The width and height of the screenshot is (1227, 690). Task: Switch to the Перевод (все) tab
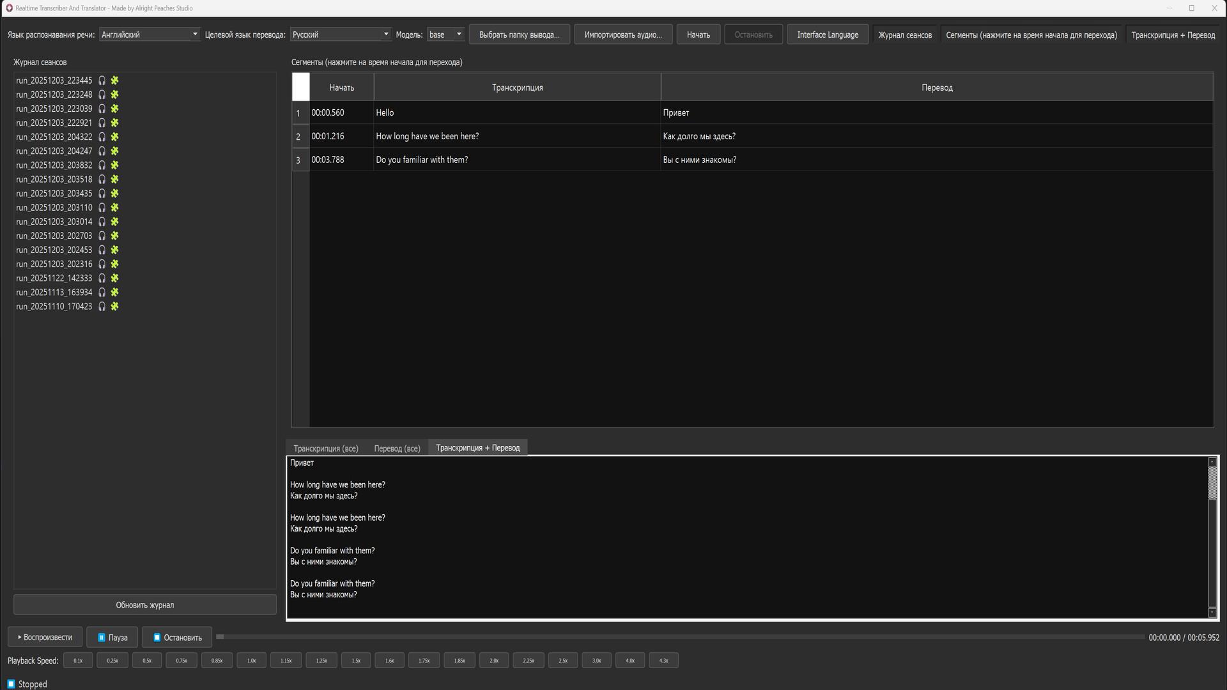point(397,448)
